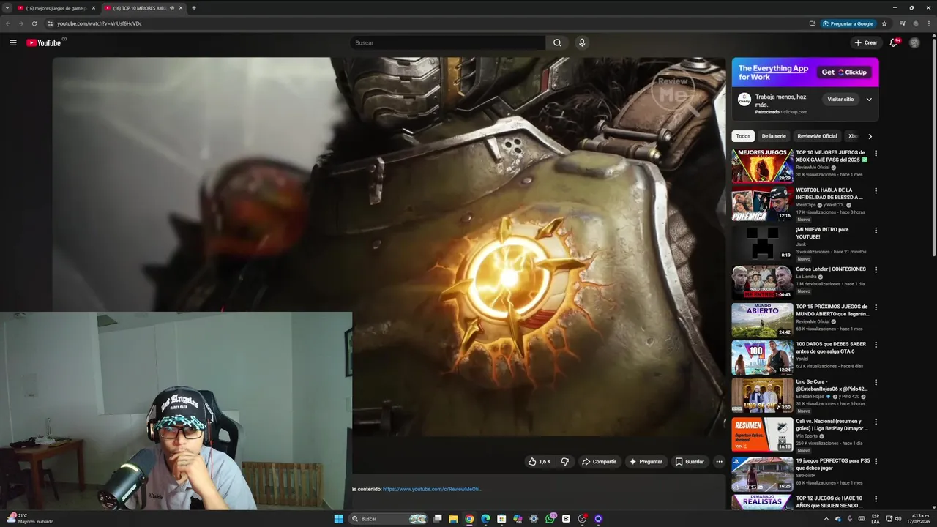This screenshot has width=937, height=527.
Task: Expand the ClickUp ad options chevron
Action: click(x=869, y=100)
